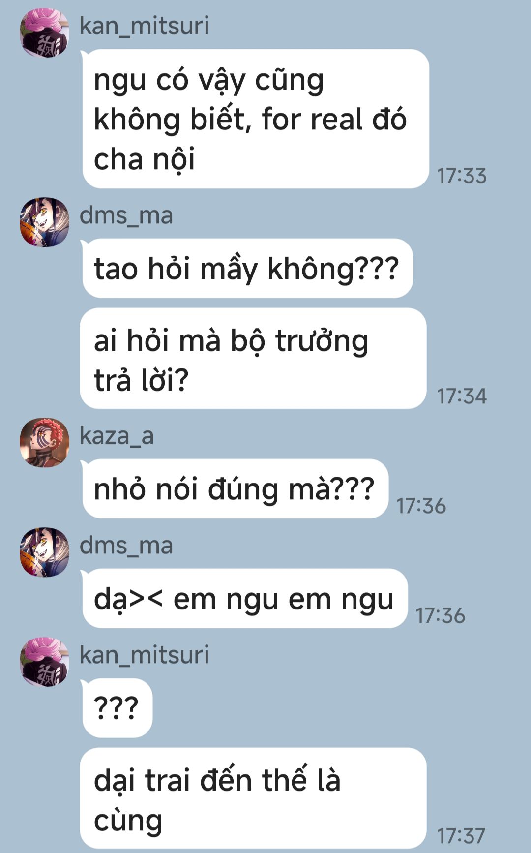Click the dms_ma username above "dạ>< em ngu"
The height and width of the screenshot is (853, 531).
coord(126,546)
